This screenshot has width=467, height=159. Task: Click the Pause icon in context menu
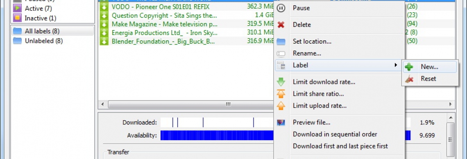click(x=281, y=8)
